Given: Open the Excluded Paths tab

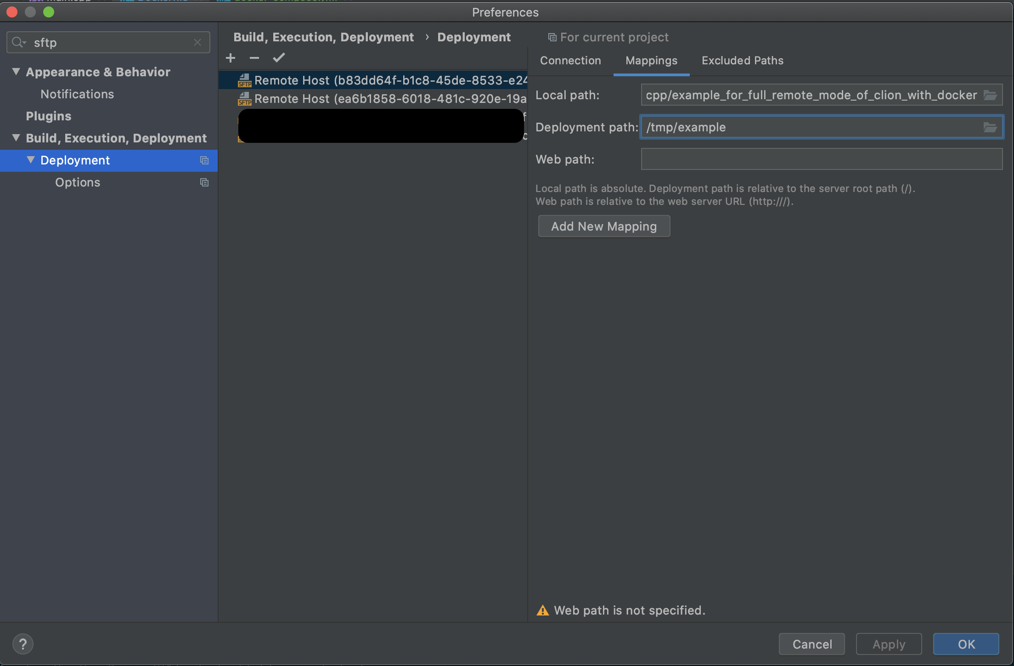Looking at the screenshot, I should [x=742, y=61].
